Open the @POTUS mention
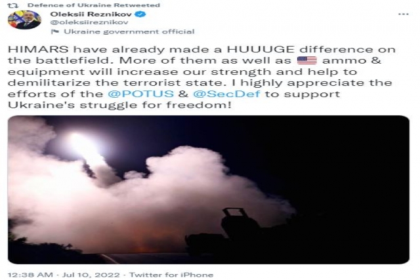Viewport: 420px width, 280px height. (x=140, y=94)
